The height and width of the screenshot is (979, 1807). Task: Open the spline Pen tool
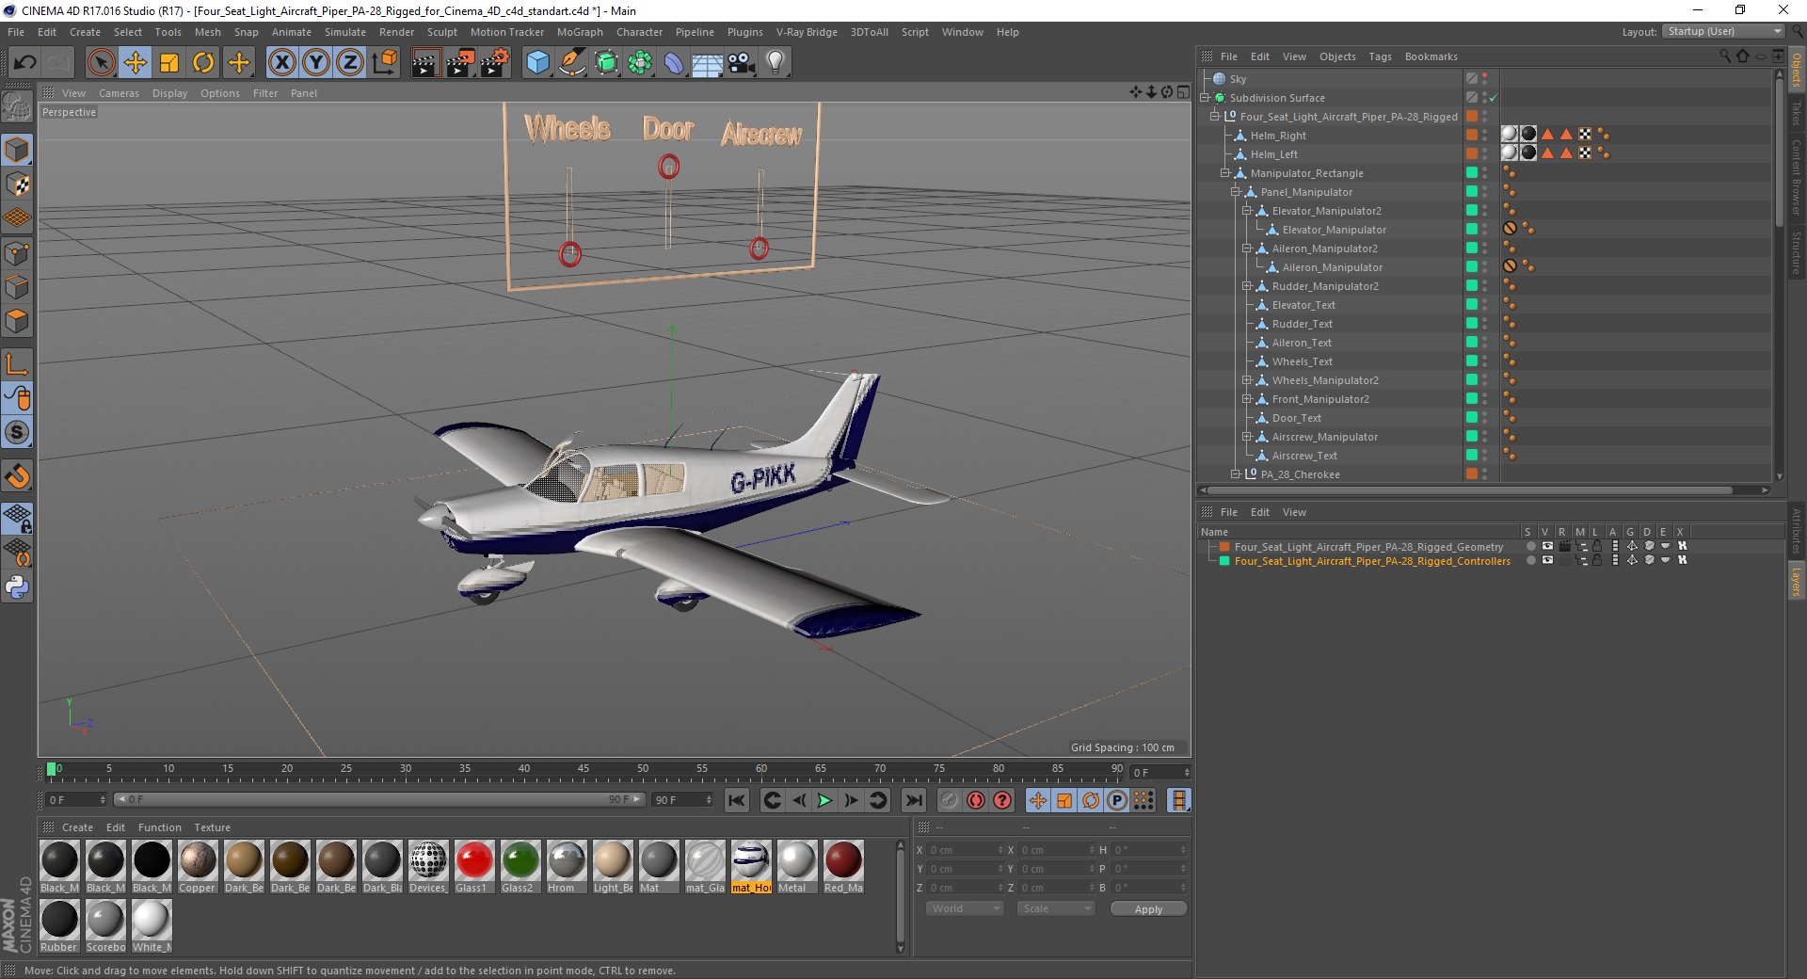pos(572,63)
